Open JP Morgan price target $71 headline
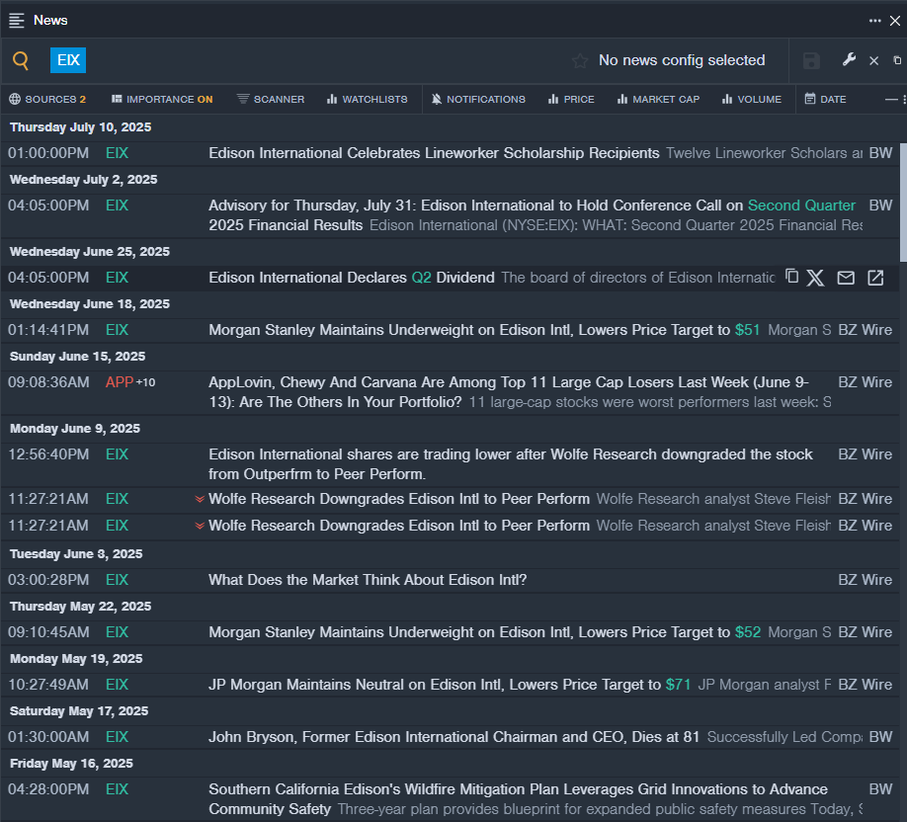The height and width of the screenshot is (822, 907). pyautogui.click(x=450, y=685)
